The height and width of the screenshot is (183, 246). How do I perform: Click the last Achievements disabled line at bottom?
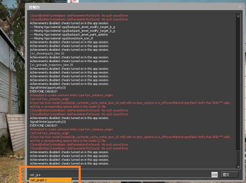click(x=69, y=163)
